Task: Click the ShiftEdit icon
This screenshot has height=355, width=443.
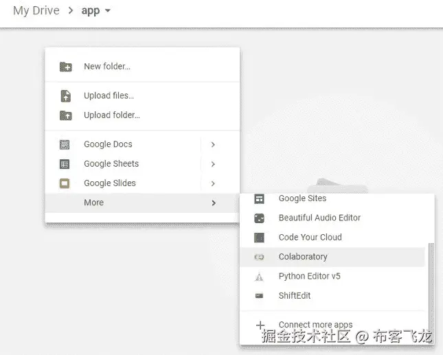Action: click(259, 296)
